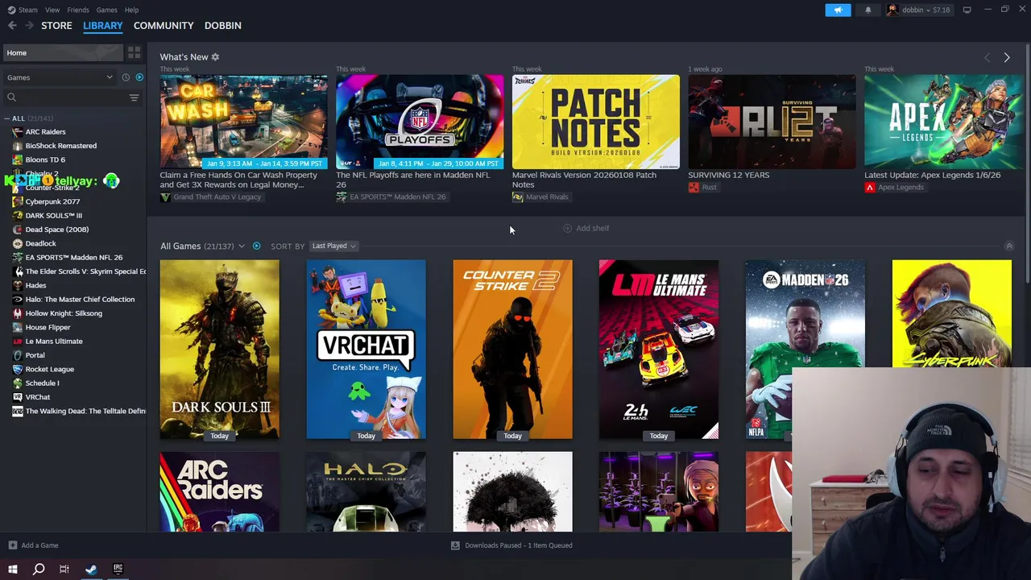Open the Help menu

click(x=131, y=10)
